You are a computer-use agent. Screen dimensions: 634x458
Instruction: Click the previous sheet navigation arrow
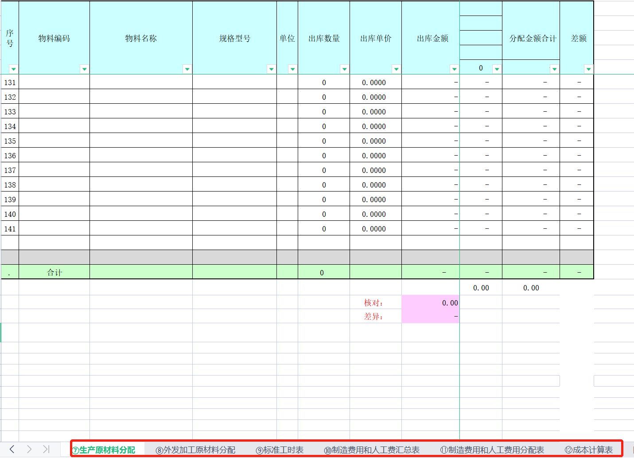point(11,449)
